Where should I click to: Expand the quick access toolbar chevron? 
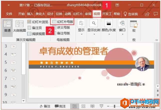point(9,5)
